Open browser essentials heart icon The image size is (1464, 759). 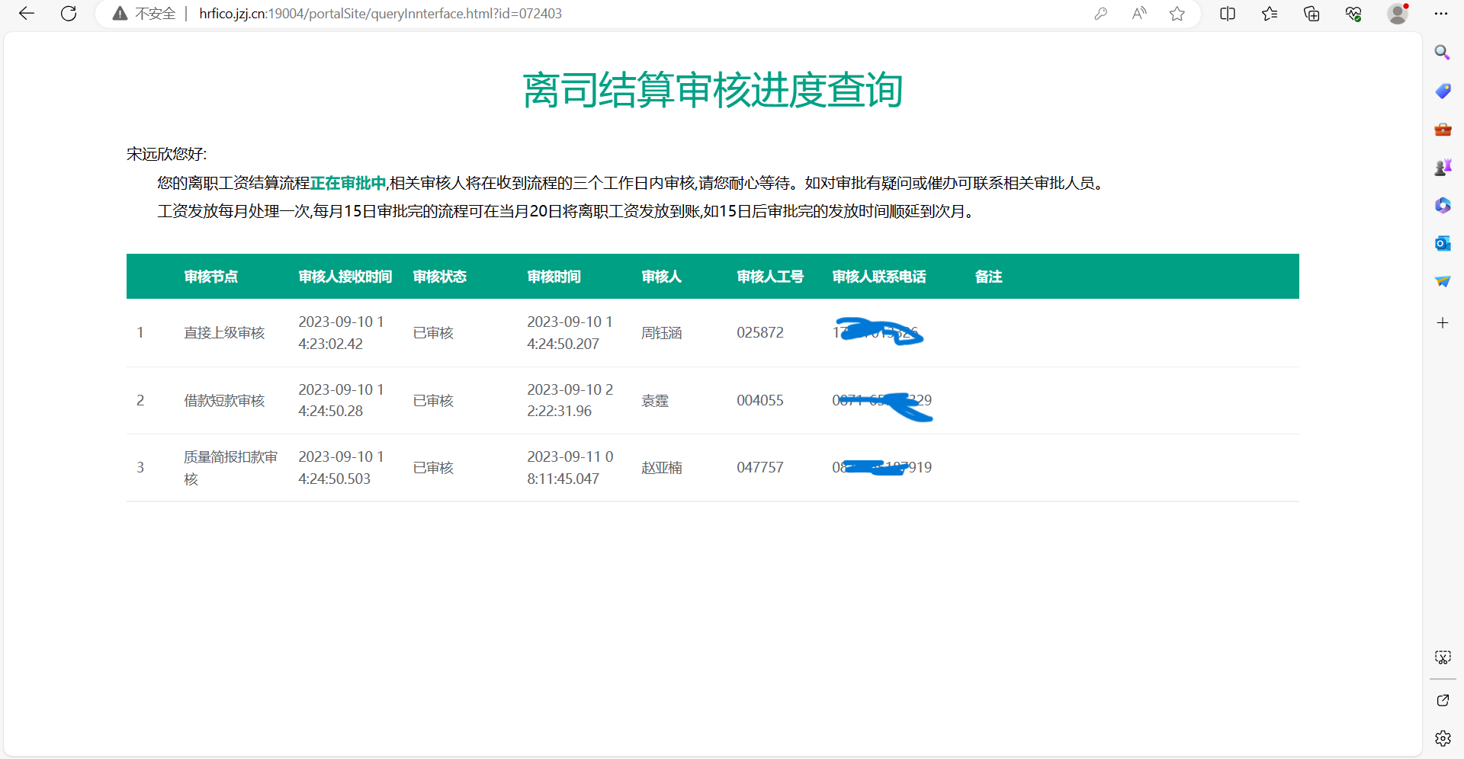1353,14
